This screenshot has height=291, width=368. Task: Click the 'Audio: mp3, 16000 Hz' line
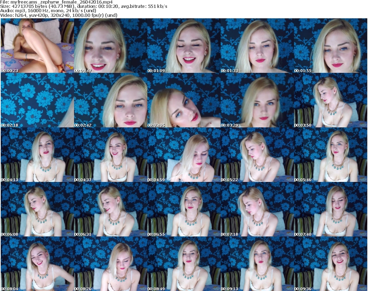48,11
